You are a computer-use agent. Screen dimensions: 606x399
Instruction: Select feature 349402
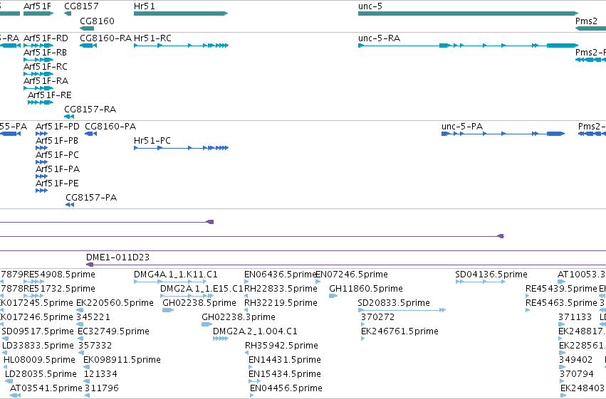coord(576,360)
